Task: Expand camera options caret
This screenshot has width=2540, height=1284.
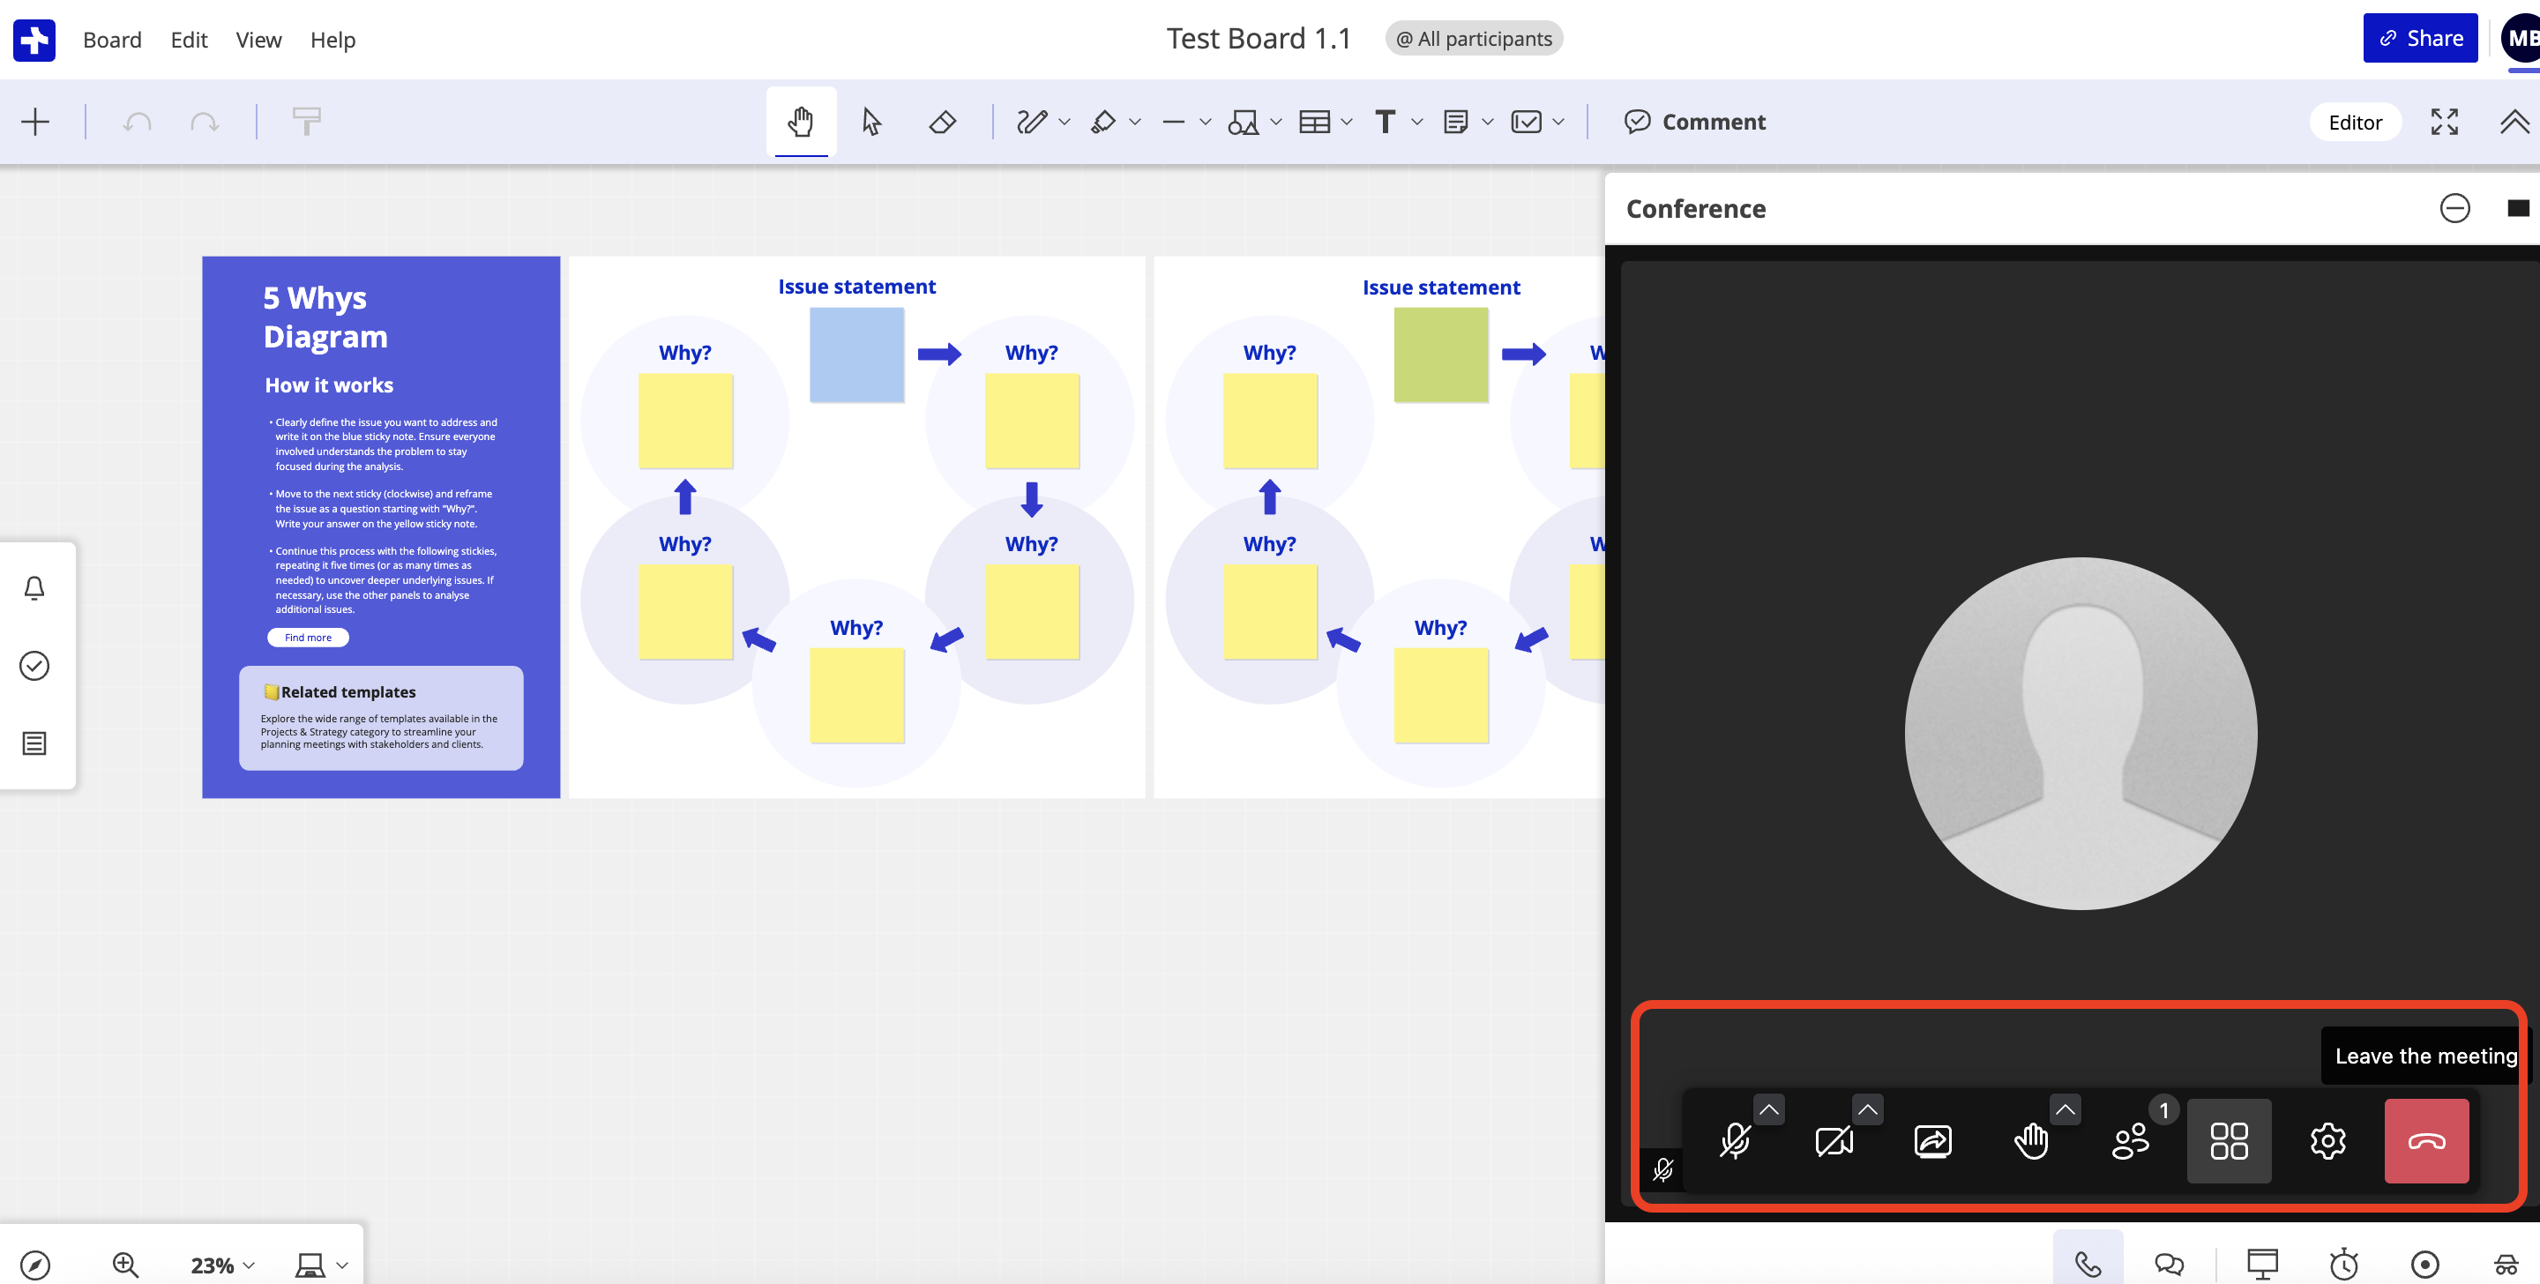Action: (x=1868, y=1109)
